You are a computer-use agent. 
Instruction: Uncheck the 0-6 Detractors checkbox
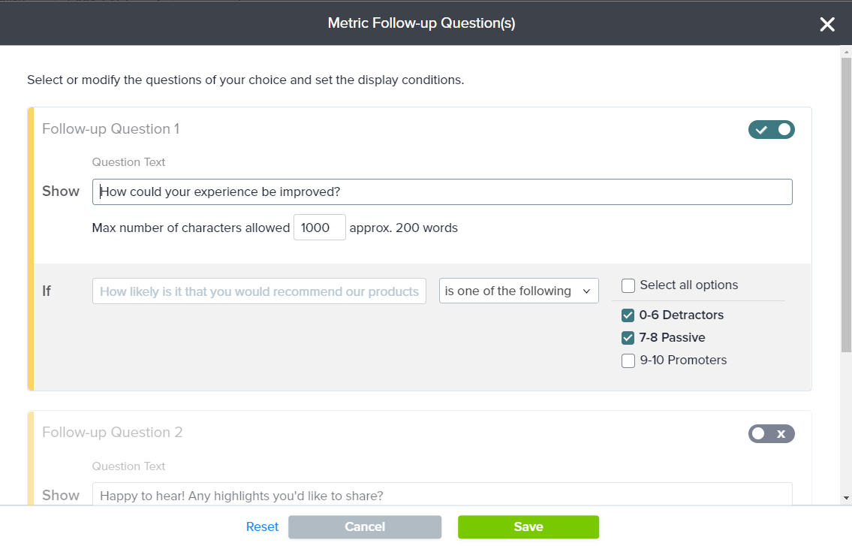629,315
